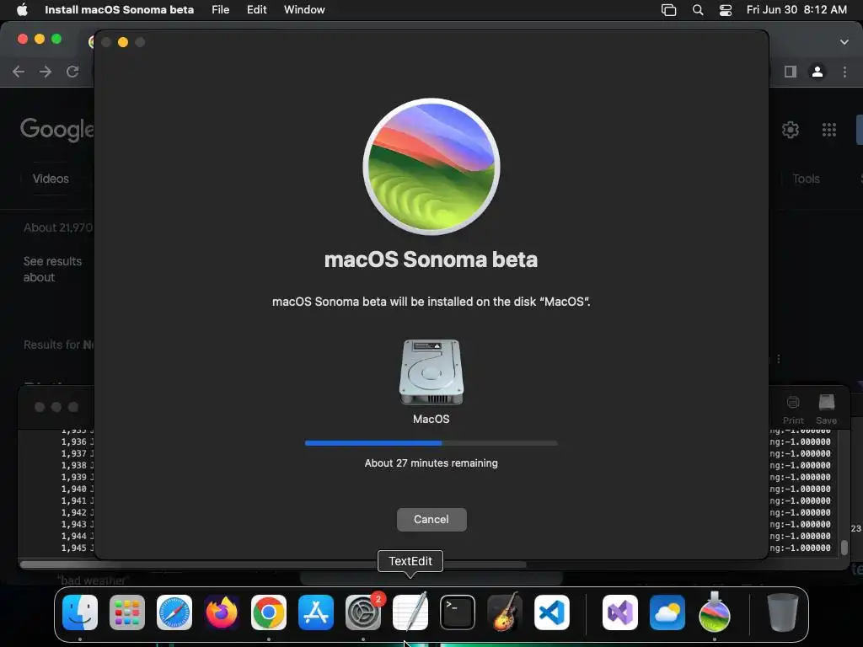863x647 pixels.
Task: Click Print in background window toolbar
Action: coord(793,410)
